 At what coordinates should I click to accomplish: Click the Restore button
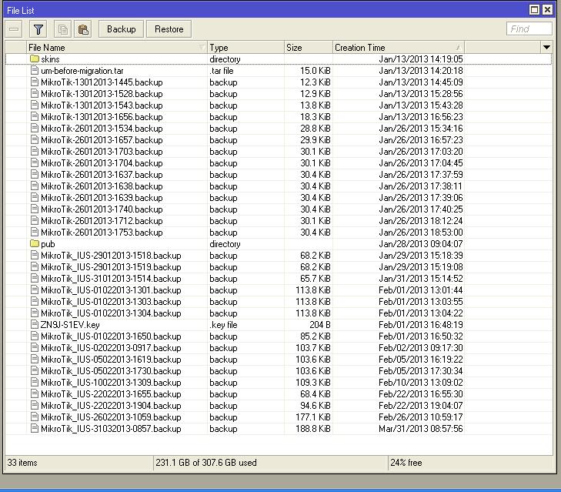(x=169, y=29)
